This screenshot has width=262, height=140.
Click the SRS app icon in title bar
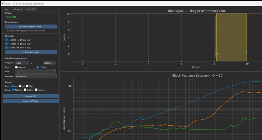(3, 4)
